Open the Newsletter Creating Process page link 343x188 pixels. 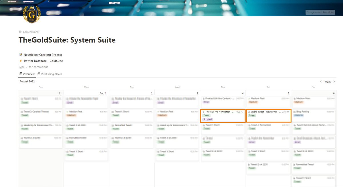pos(43,55)
